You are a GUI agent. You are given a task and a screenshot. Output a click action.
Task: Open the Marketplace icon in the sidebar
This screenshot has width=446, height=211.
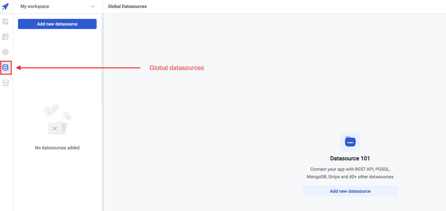[5, 83]
